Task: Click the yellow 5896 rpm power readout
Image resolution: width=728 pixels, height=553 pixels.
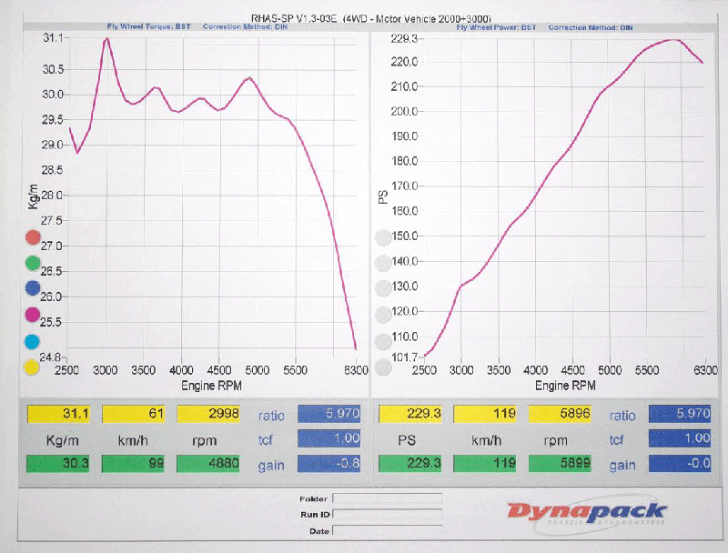Action: (560, 416)
